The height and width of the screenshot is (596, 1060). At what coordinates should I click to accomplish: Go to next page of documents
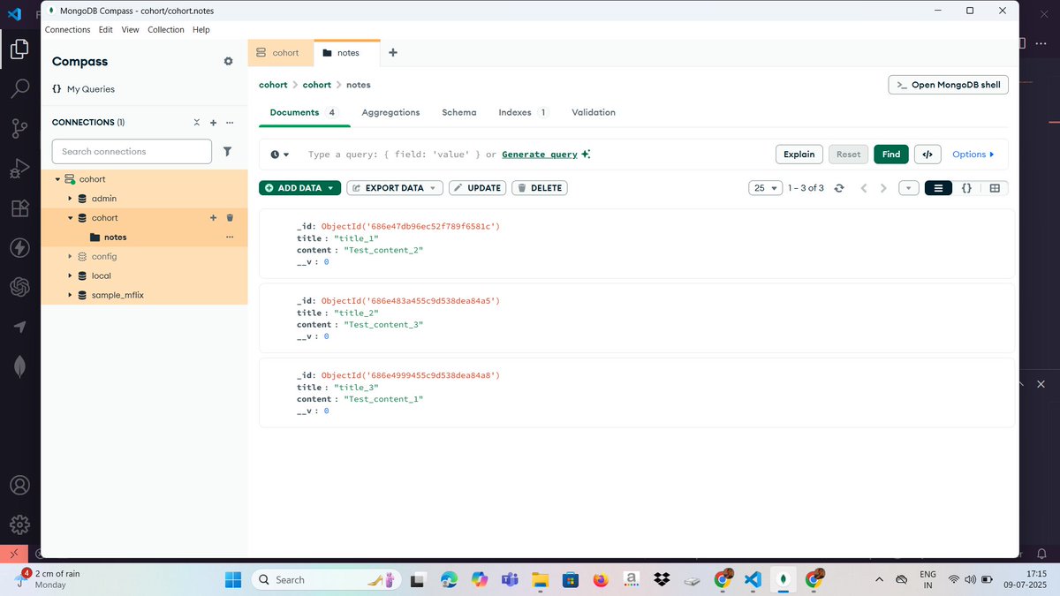883,188
